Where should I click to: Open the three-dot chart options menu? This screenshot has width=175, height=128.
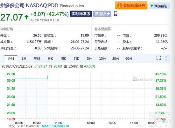point(166,58)
